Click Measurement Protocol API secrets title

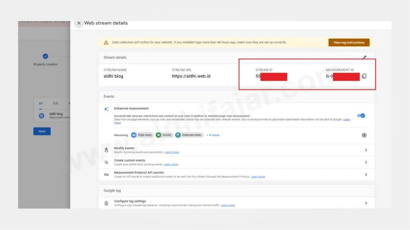[x=139, y=172]
